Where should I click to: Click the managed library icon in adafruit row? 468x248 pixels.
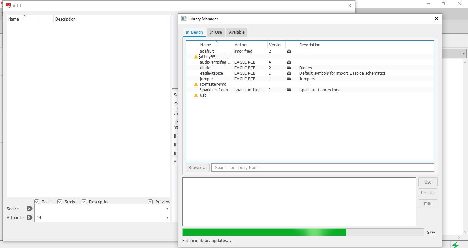(289, 51)
